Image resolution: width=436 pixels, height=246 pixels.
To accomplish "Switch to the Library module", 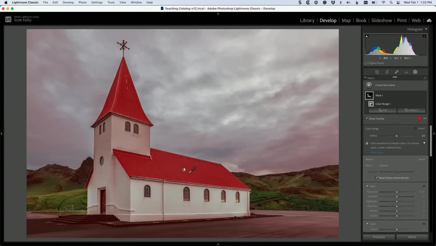I will pos(307,20).
